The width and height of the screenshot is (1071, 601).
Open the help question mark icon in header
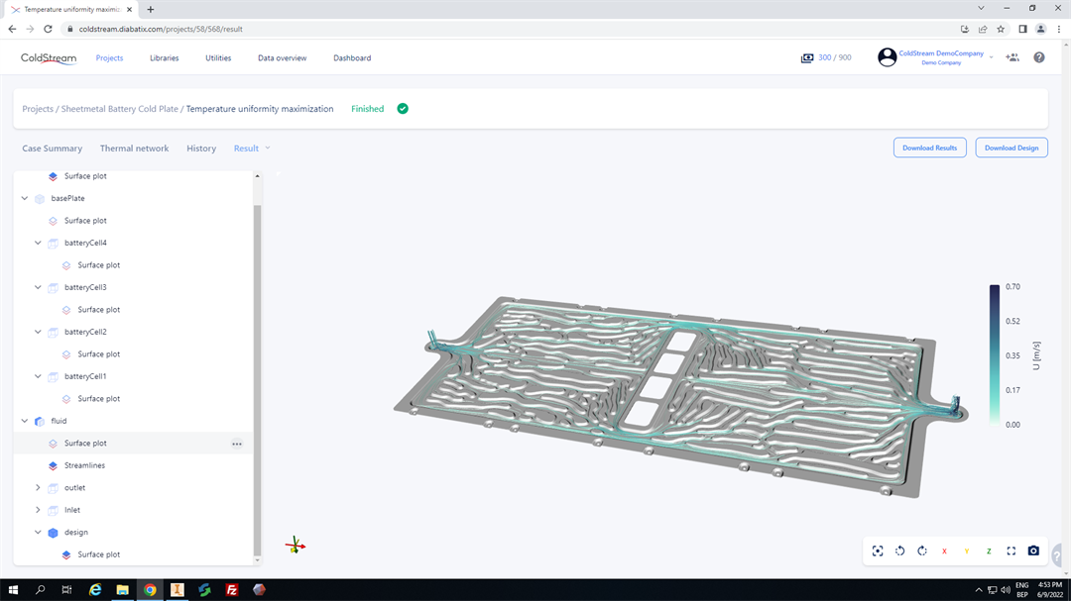pyautogui.click(x=1038, y=57)
